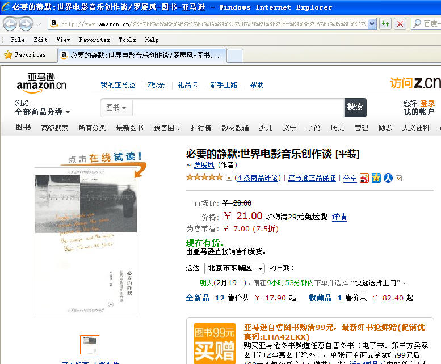The width and height of the screenshot is (441, 364).
Task: Open Z秒杀 link
Action: pos(156,85)
